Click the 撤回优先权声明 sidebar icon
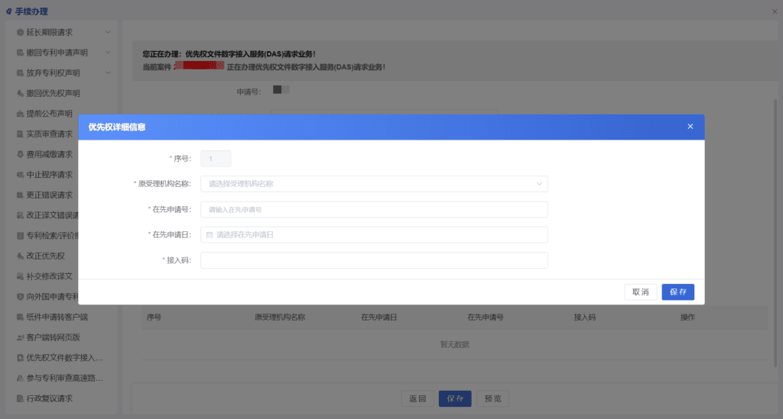 point(20,93)
